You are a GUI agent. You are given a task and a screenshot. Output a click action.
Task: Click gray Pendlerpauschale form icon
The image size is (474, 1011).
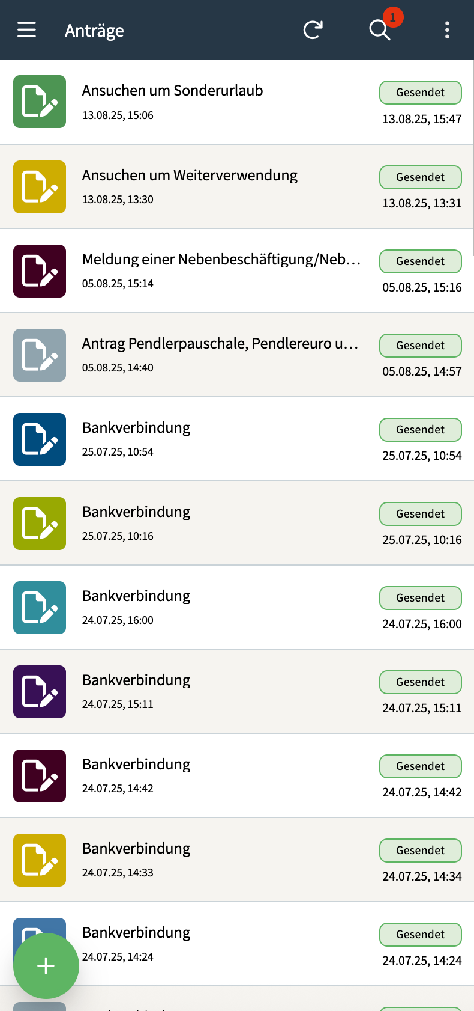(x=40, y=355)
